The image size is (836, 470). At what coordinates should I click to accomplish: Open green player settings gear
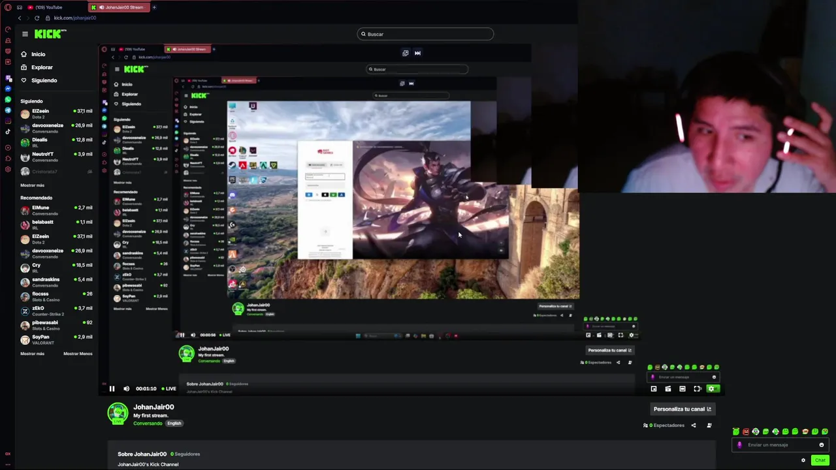click(713, 389)
